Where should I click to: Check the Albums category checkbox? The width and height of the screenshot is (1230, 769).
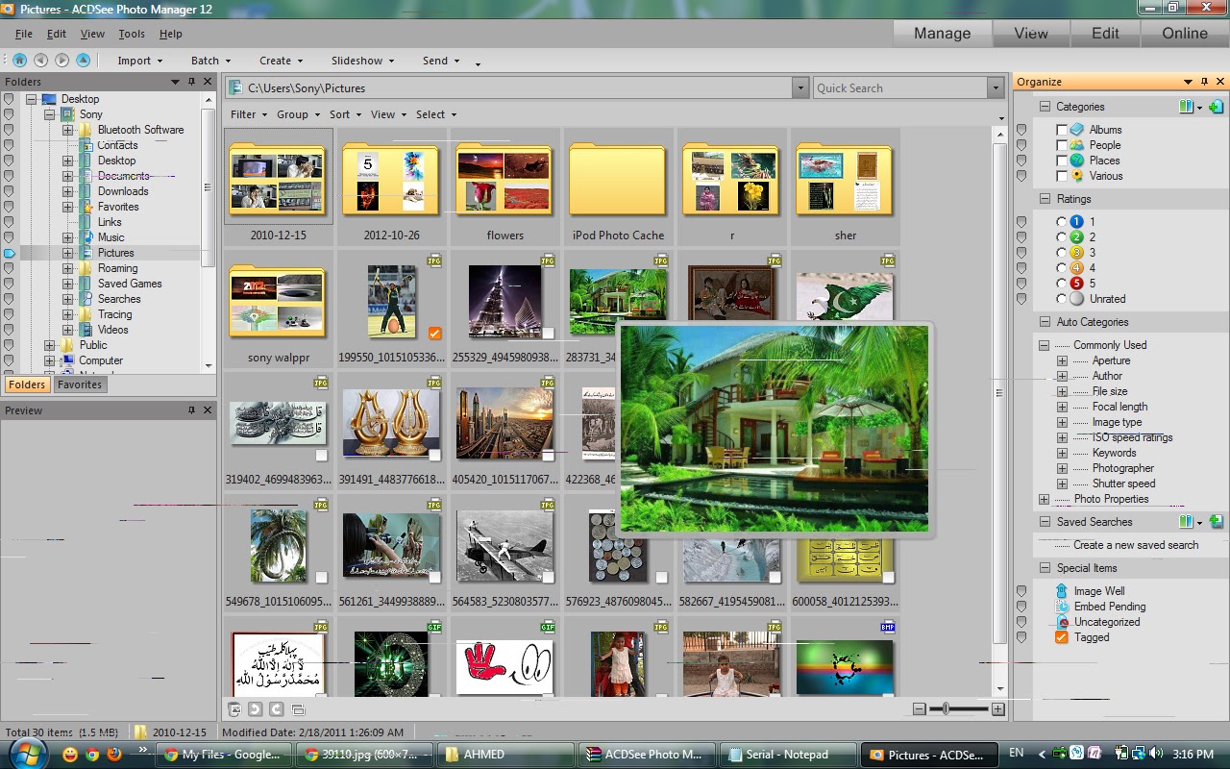1062,130
